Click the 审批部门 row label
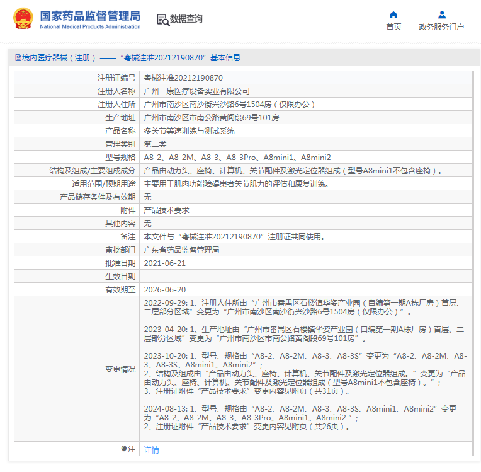The width and height of the screenshot is (481, 472). coord(120,250)
